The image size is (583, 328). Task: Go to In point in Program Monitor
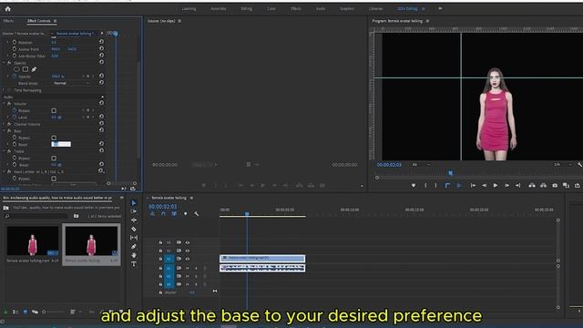pyautogui.click(x=473, y=185)
